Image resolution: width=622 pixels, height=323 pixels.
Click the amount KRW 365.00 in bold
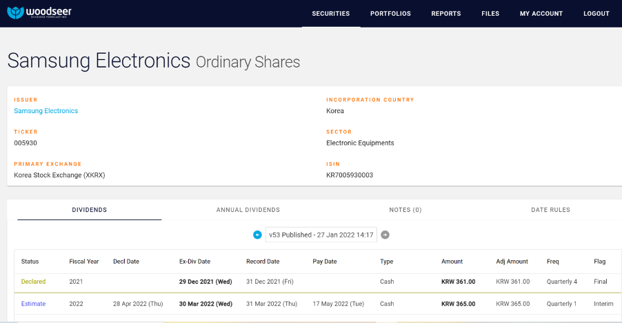click(x=458, y=304)
